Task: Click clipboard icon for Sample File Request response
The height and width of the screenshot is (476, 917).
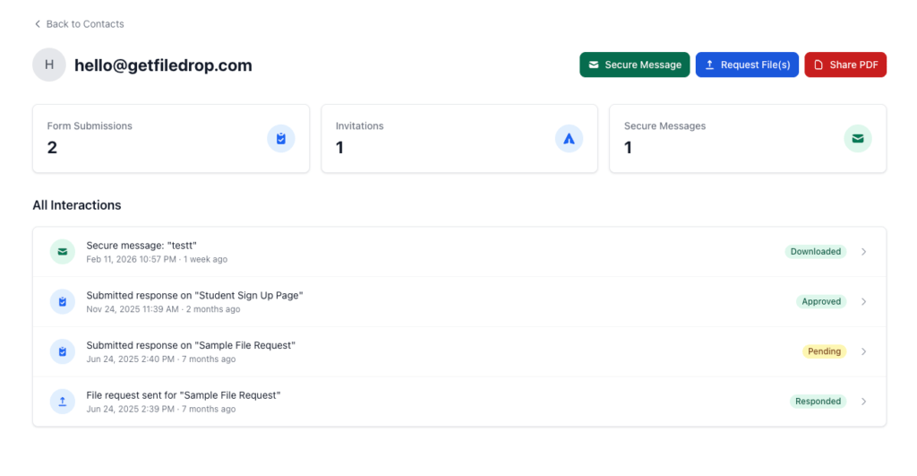Action: 63,351
